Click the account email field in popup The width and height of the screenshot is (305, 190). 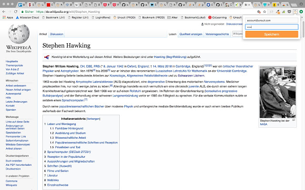[272, 20]
